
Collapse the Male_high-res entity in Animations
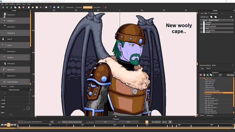tap(201, 78)
